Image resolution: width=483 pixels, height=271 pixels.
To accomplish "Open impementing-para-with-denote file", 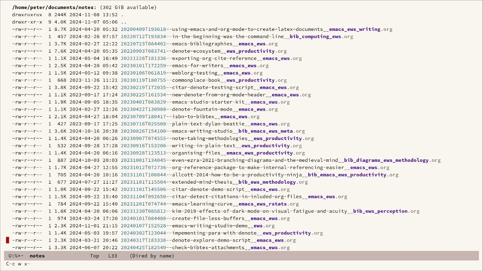I will coord(222,233).
